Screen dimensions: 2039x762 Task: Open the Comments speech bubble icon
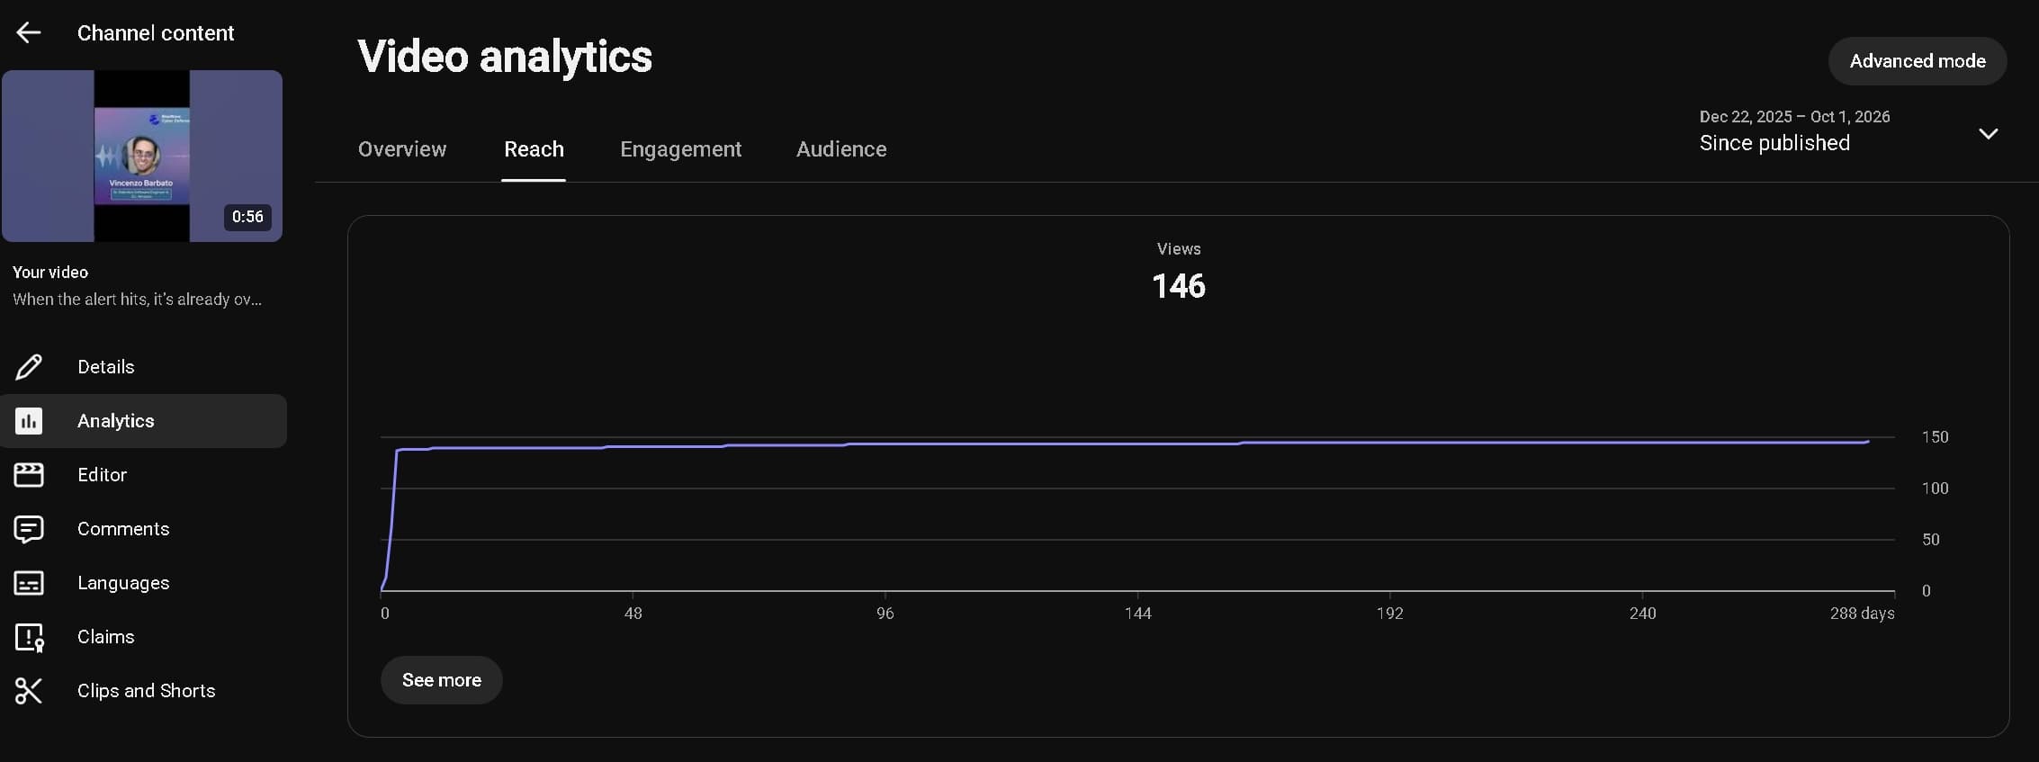point(29,529)
